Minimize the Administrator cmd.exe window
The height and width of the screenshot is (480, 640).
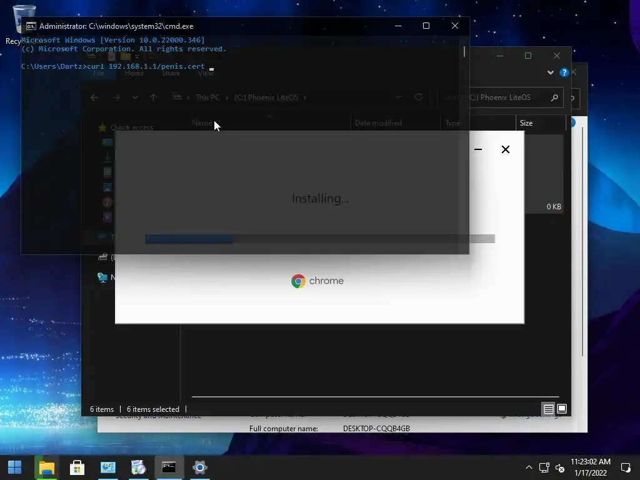tap(398, 26)
